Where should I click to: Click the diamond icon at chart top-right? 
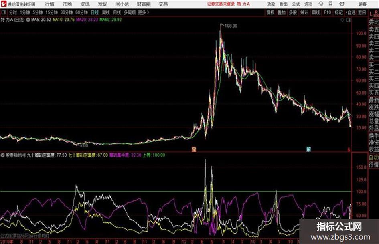pyautogui.click(x=342, y=20)
